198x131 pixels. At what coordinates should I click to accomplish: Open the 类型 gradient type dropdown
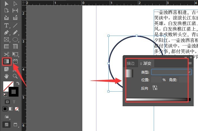click(171, 72)
